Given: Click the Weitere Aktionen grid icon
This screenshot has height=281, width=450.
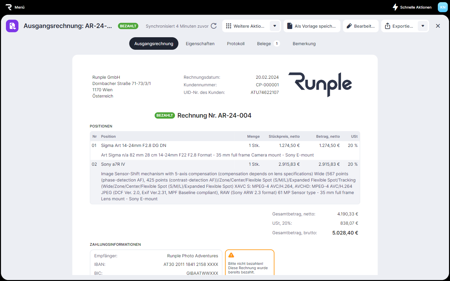Looking at the screenshot, I should point(229,26).
